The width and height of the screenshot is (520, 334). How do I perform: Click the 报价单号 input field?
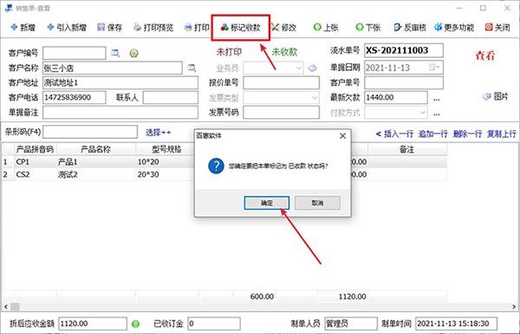(281, 82)
